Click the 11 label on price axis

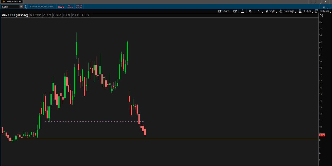tap(320, 120)
